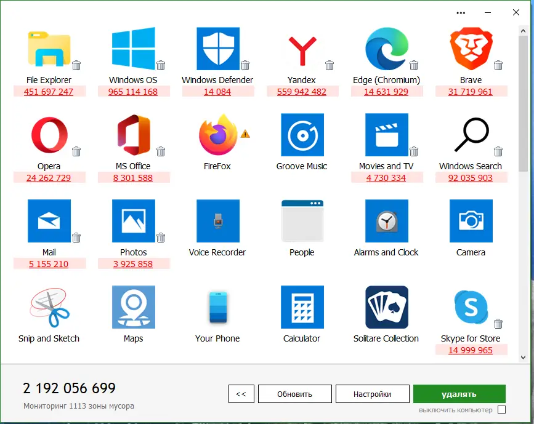Click the vertical scrollbar thumb
The image size is (534, 424).
[523, 103]
